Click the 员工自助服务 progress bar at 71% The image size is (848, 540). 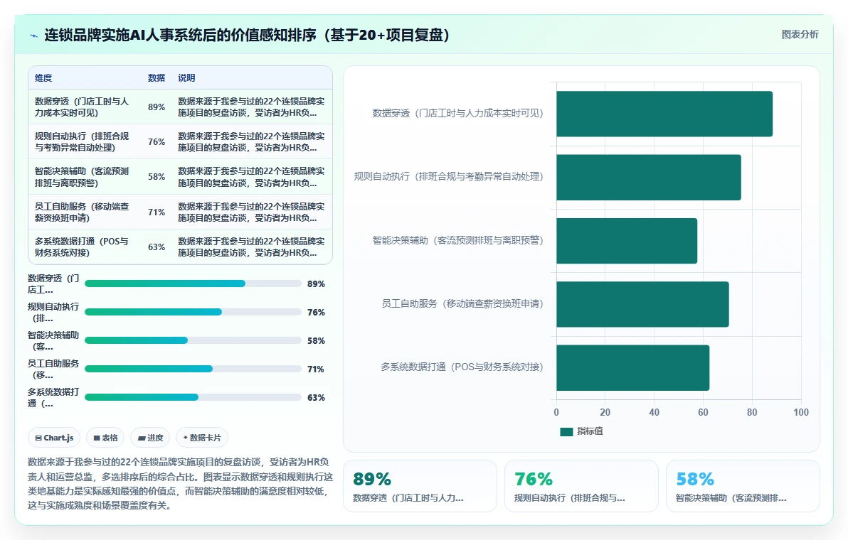(193, 369)
